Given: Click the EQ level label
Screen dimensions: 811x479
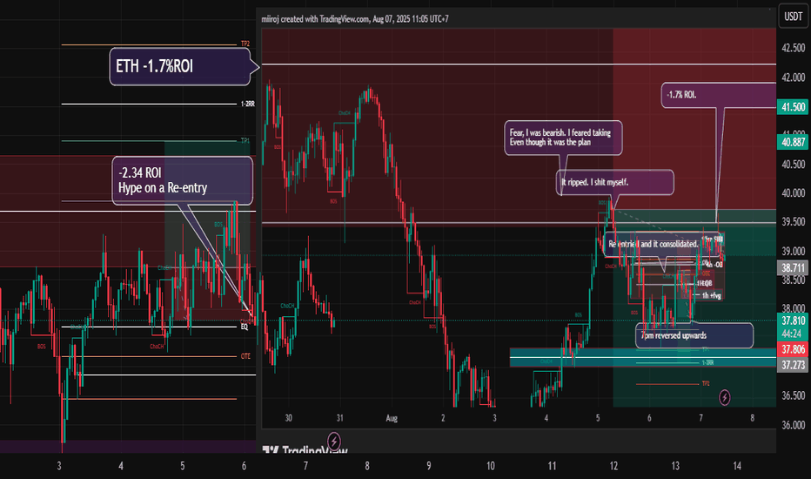Looking at the screenshot, I should tap(245, 327).
